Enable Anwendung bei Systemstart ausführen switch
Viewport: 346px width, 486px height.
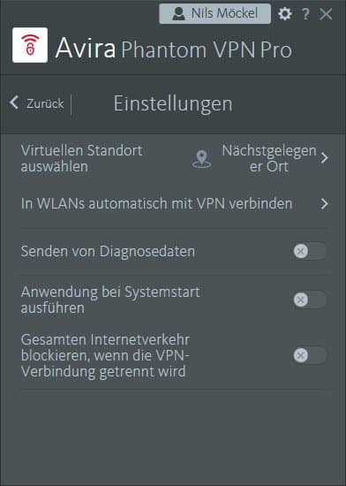pos(310,300)
